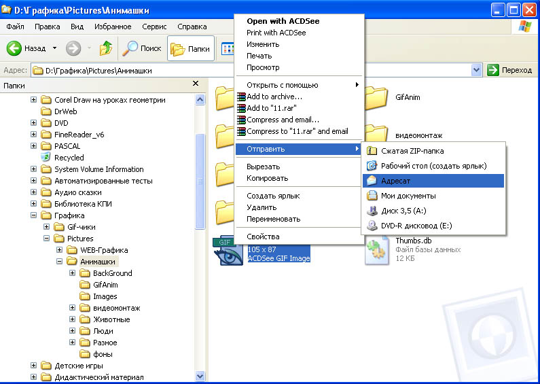Expand the PASCAL folder node
The image size is (540, 384).
click(x=33, y=146)
